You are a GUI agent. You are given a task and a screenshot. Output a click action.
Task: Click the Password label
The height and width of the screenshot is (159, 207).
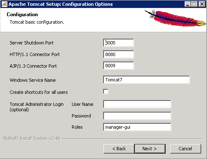pyautogui.click(x=81, y=116)
